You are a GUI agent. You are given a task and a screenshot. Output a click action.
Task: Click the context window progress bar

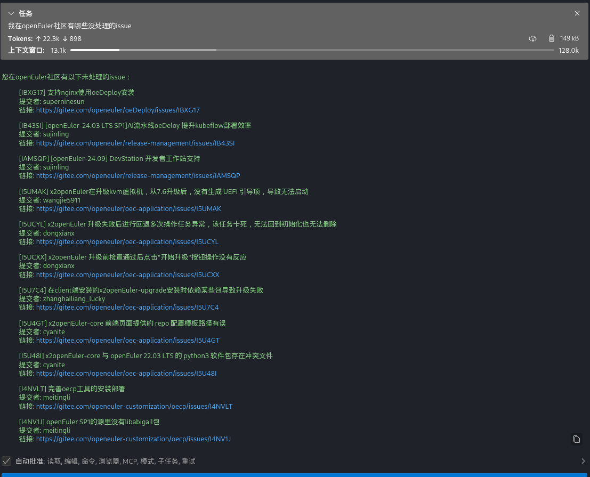312,50
